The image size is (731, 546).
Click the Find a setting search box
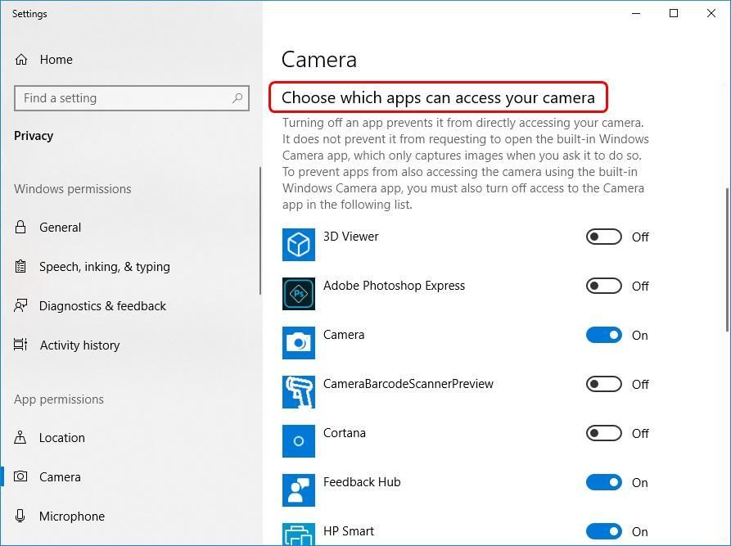click(x=123, y=98)
